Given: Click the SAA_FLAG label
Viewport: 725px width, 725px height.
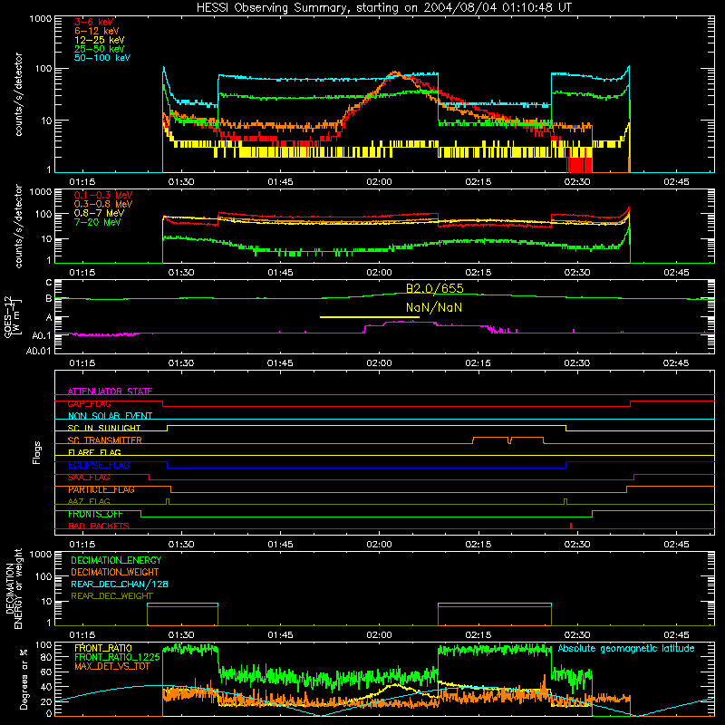Looking at the screenshot, I should [89, 478].
